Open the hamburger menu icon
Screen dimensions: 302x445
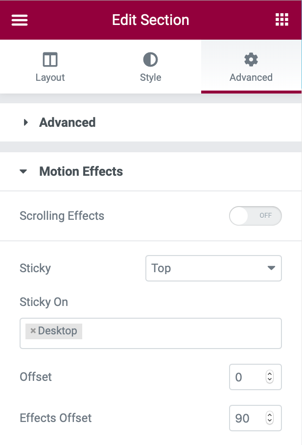pyautogui.click(x=20, y=20)
